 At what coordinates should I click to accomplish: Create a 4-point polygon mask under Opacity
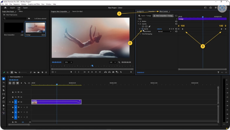click(x=146, y=26)
